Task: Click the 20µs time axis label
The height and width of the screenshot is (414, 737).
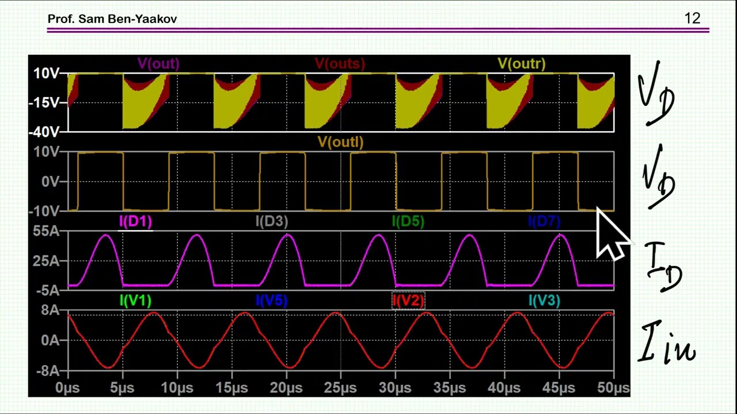Action: 286,388
